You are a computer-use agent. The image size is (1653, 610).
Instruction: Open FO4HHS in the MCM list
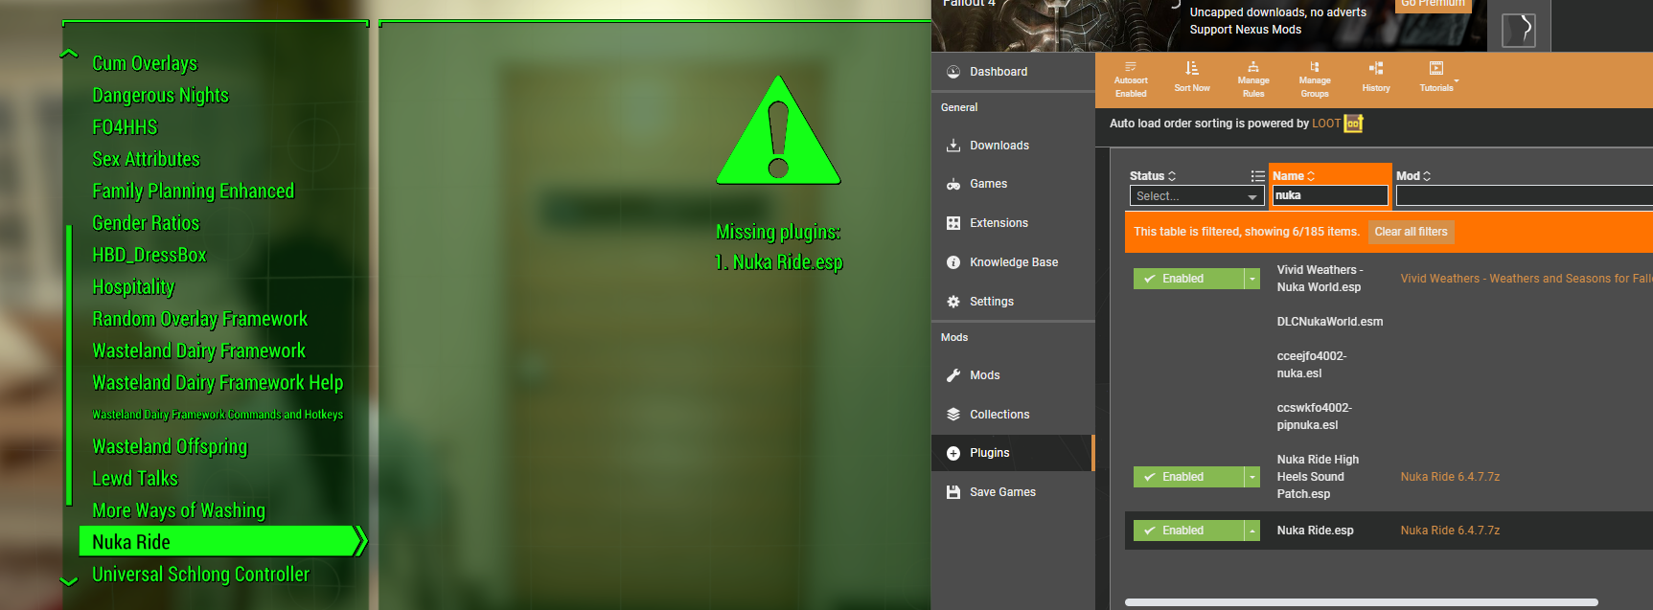coord(125,127)
